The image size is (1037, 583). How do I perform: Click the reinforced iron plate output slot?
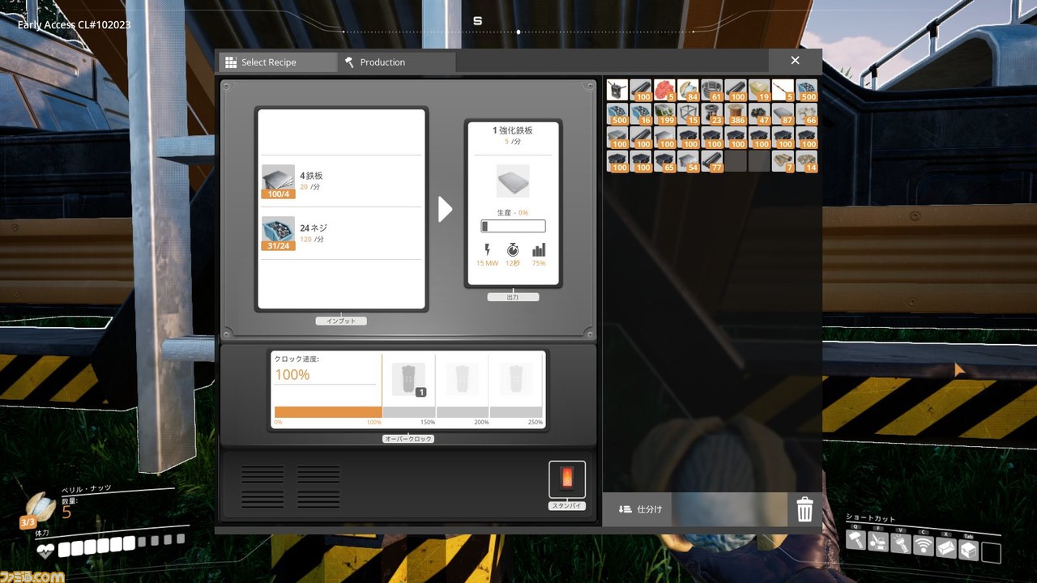[513, 181]
